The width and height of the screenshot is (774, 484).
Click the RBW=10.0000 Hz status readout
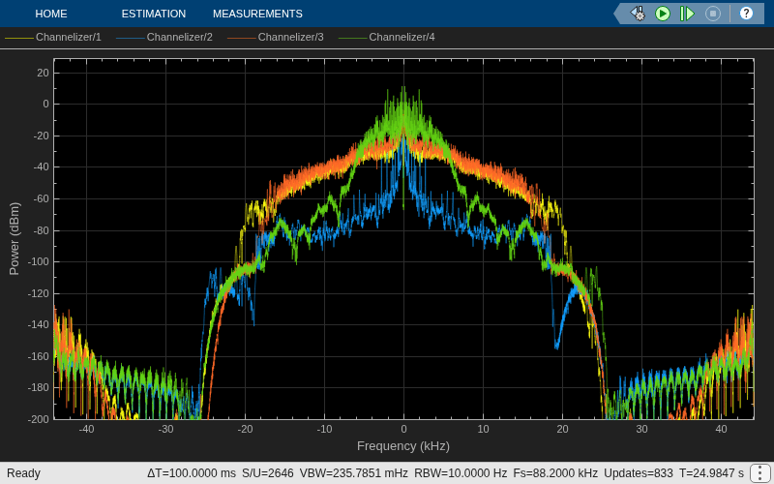461,473
